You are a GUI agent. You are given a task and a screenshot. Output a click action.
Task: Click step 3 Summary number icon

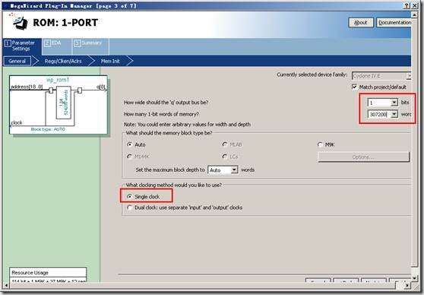tap(78, 43)
